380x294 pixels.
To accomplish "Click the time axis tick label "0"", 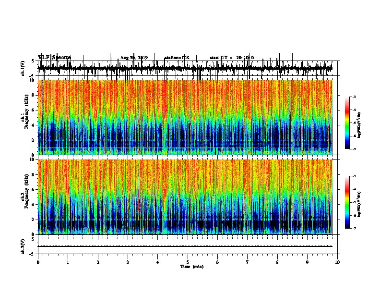I will coord(38,262).
